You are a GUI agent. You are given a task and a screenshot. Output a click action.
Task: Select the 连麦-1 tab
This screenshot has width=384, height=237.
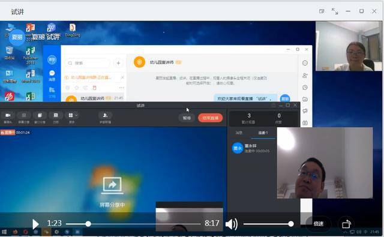pos(263,133)
